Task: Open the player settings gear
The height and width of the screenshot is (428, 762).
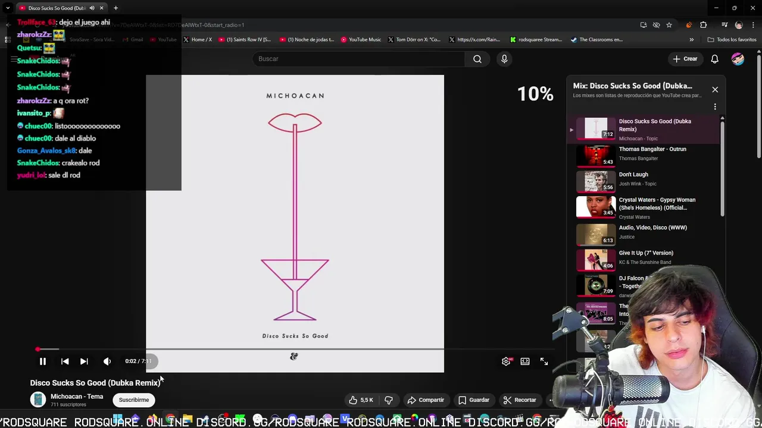Action: tap(506, 361)
